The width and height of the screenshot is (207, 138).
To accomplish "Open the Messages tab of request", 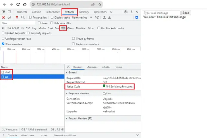I will (92, 67).
